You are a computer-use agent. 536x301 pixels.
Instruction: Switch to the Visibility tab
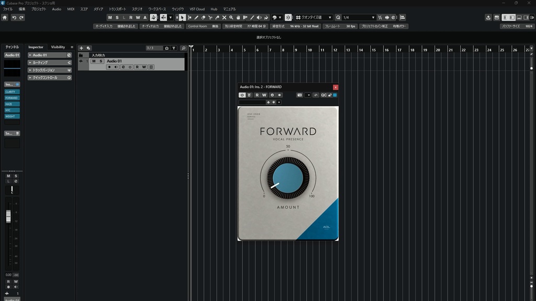[58, 47]
